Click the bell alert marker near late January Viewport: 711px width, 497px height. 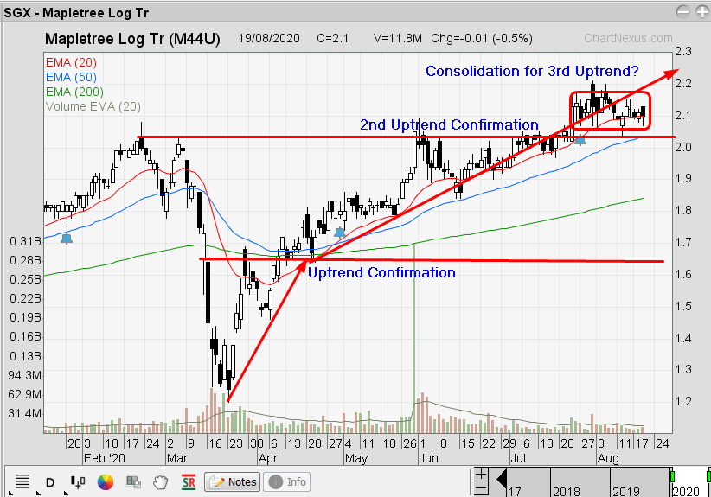click(x=67, y=239)
